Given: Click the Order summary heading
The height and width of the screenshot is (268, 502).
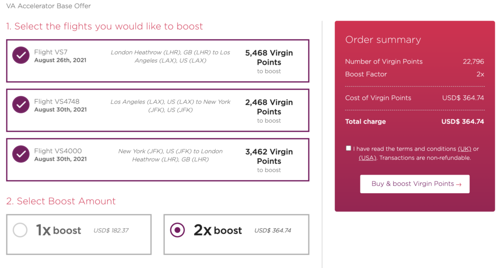Looking at the screenshot, I should point(383,40).
